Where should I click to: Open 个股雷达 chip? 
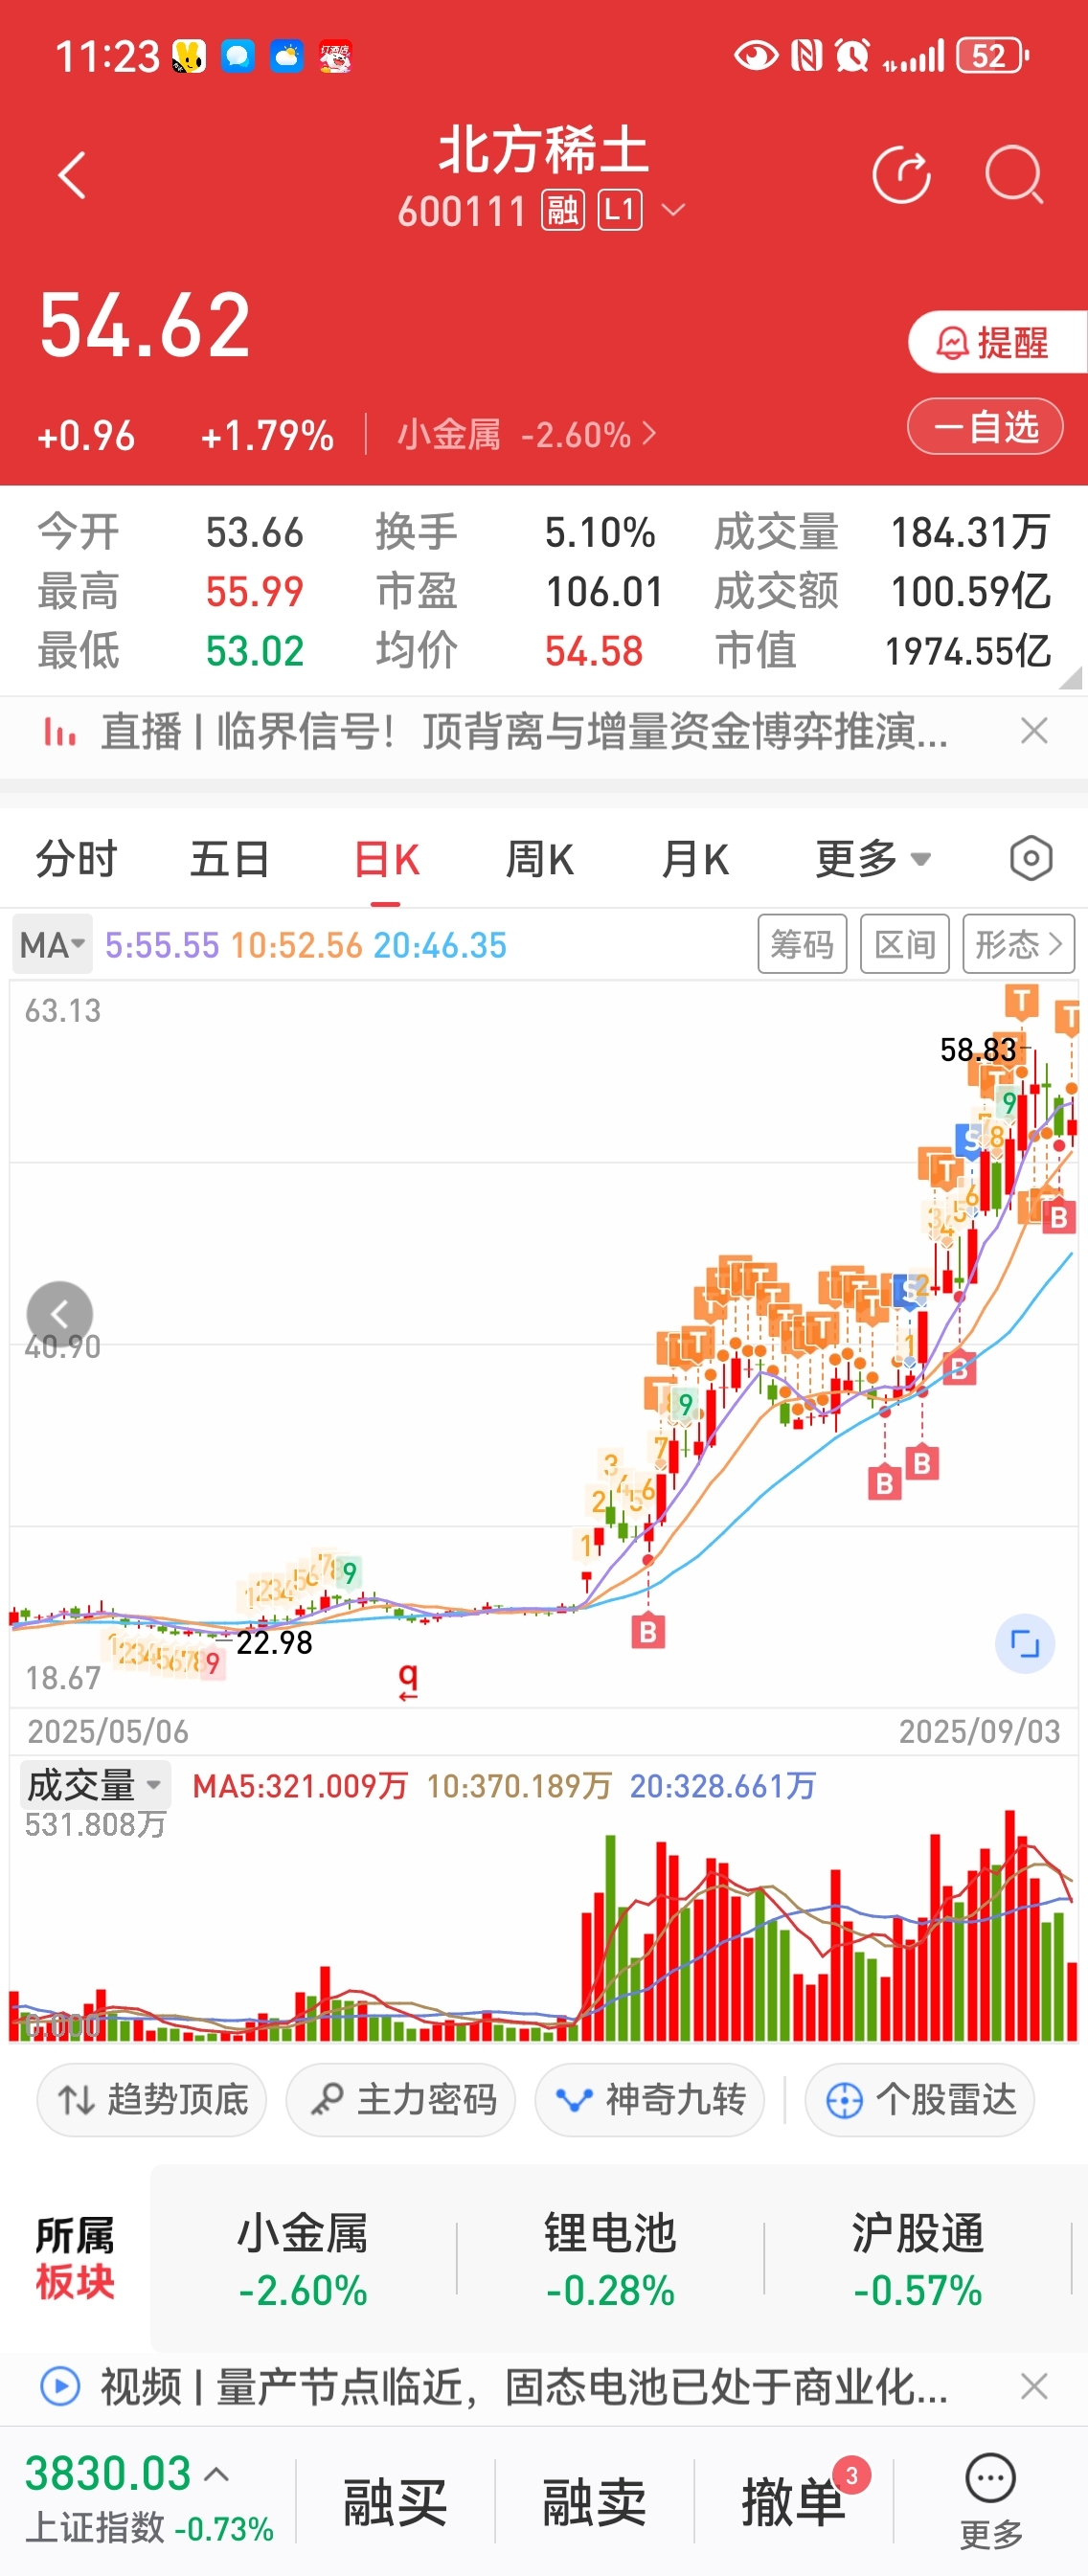coord(920,2100)
